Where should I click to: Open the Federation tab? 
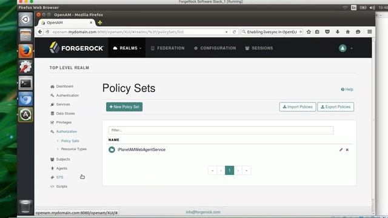[168, 48]
